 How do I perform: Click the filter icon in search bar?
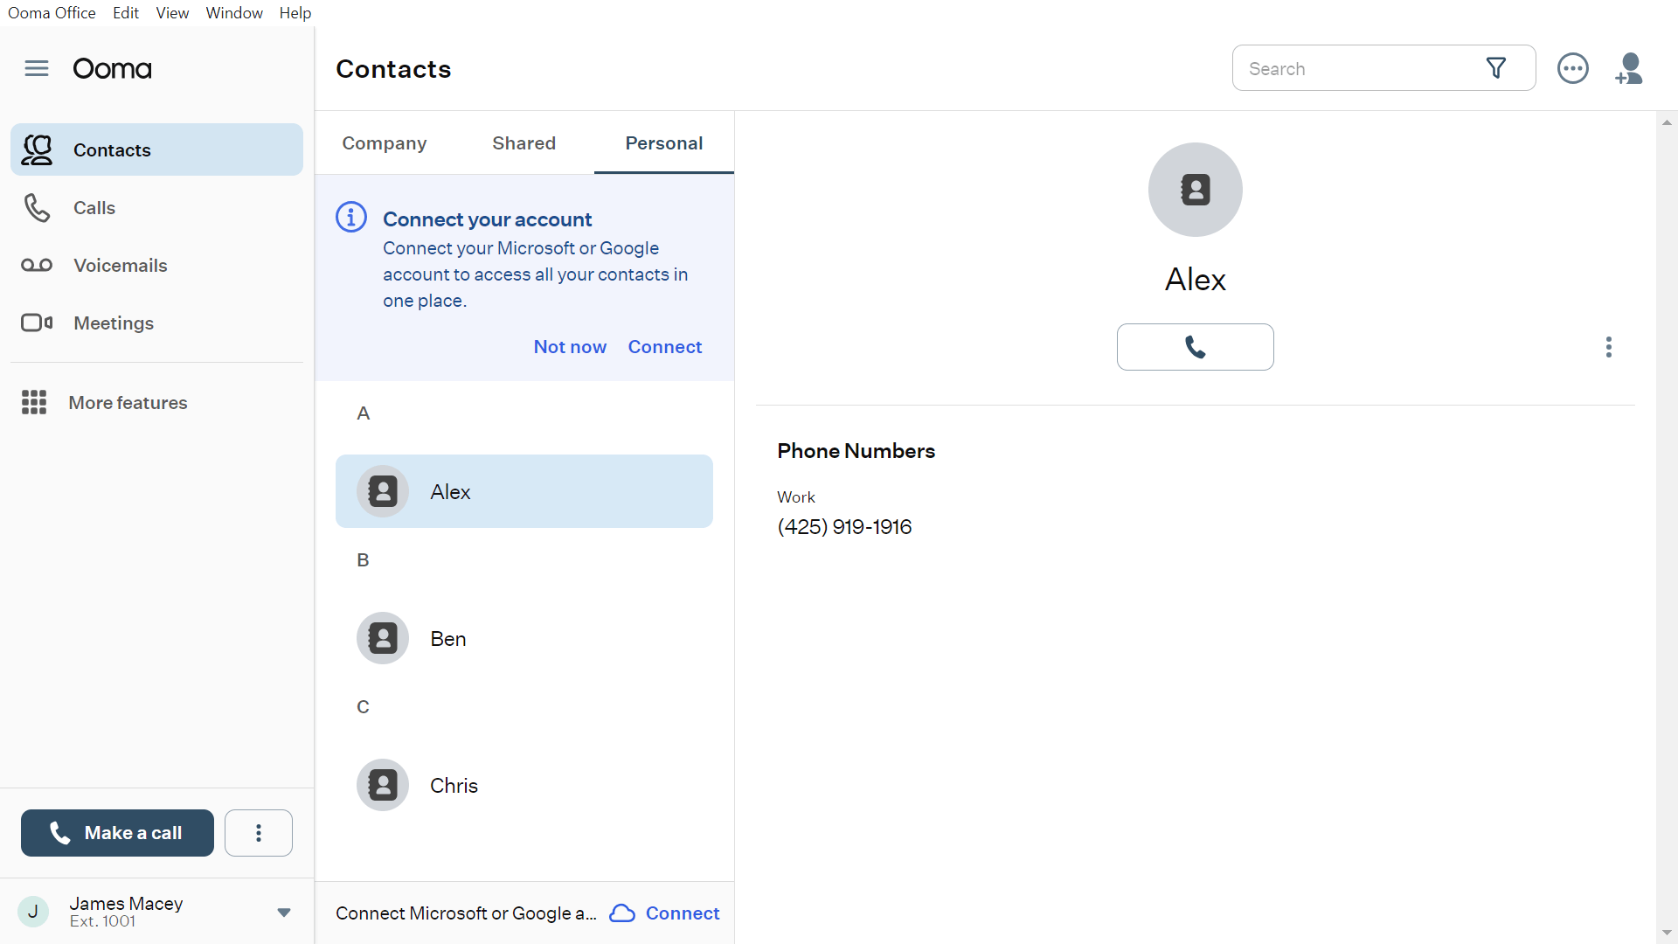[x=1496, y=67]
